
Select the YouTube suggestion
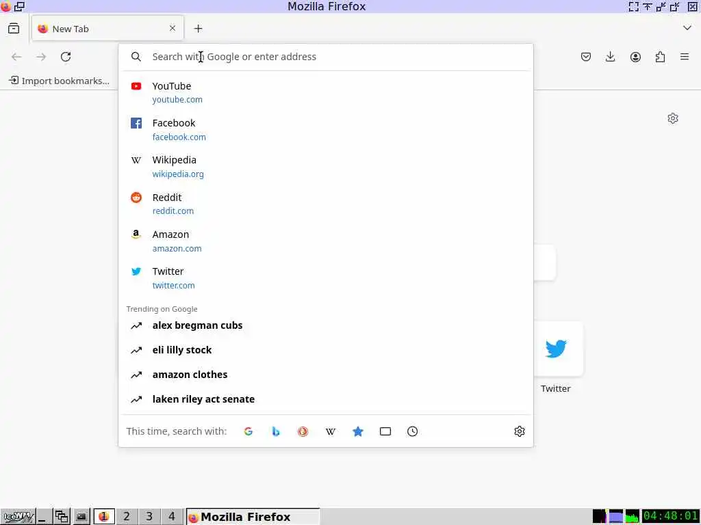(326, 92)
